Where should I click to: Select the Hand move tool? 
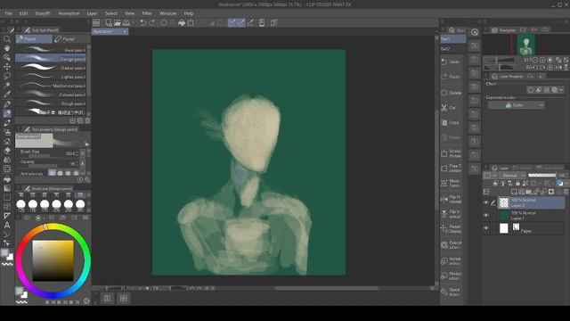click(x=7, y=48)
